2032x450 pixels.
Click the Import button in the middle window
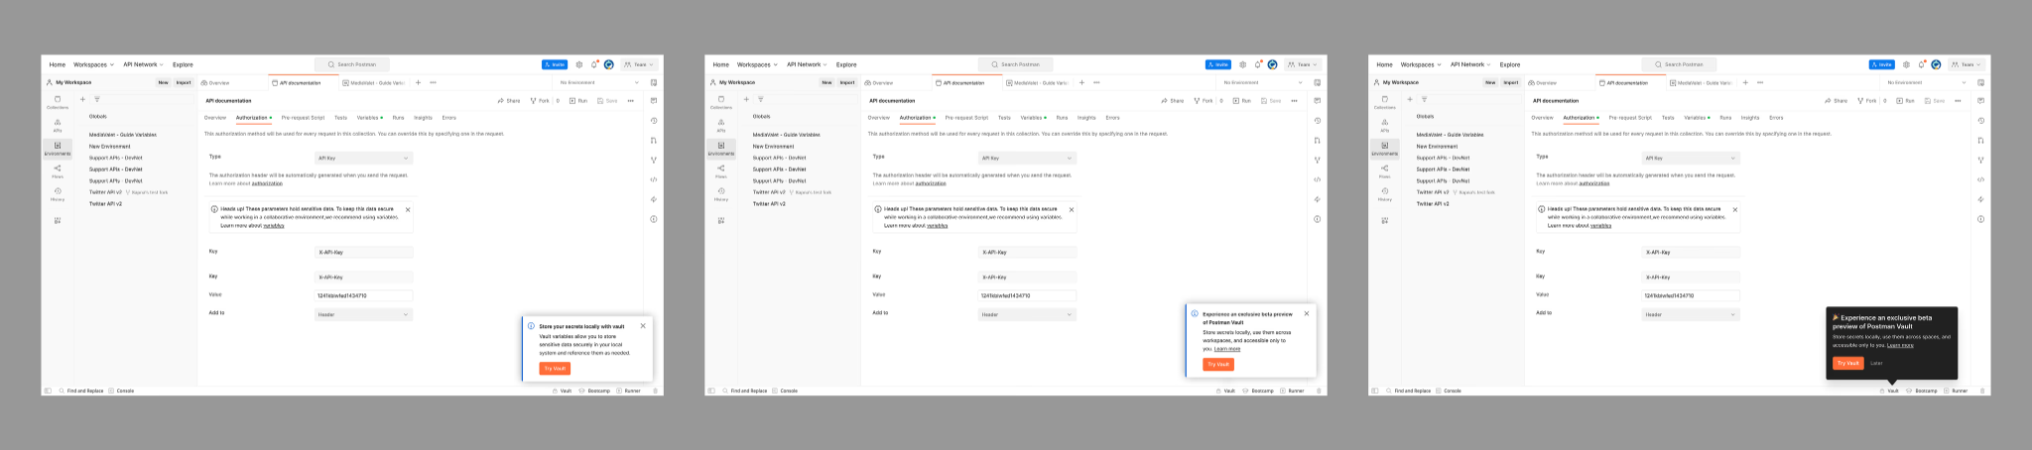847,82
